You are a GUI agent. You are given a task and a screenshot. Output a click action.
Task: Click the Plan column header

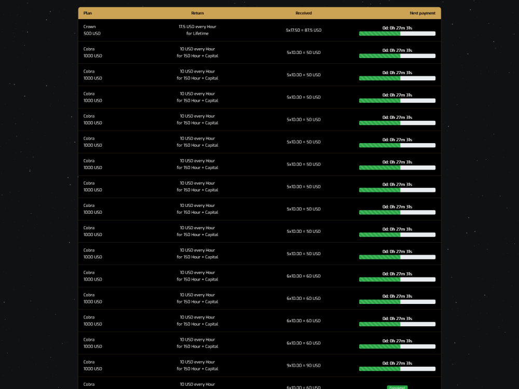(x=87, y=13)
